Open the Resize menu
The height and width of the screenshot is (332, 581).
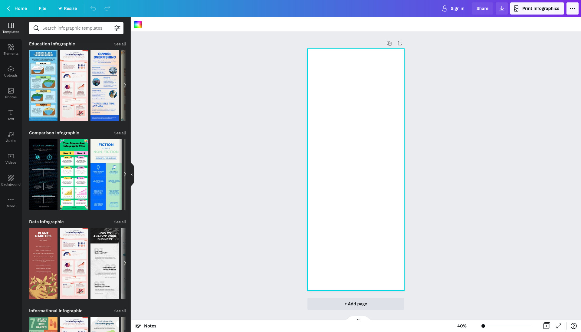[67, 8]
